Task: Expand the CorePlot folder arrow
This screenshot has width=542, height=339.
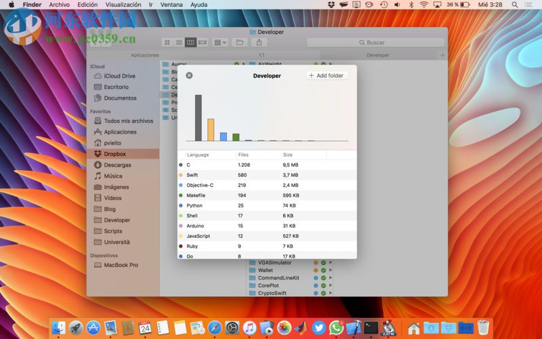Action: coord(331,285)
